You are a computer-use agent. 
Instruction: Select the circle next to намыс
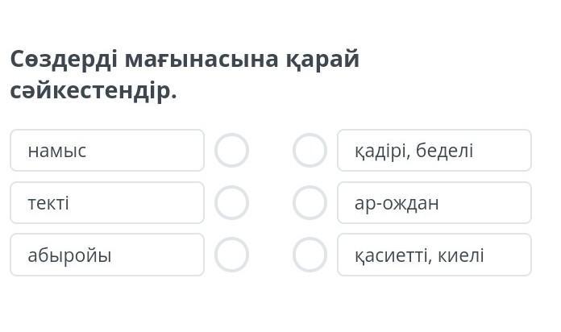tap(231, 151)
